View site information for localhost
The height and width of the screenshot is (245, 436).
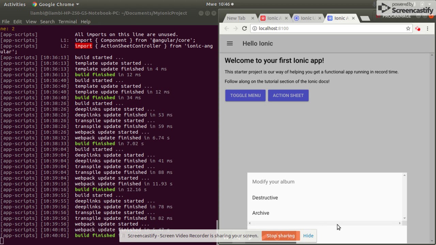[255, 28]
